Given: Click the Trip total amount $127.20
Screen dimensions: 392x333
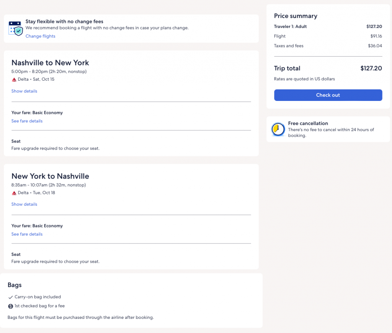Looking at the screenshot, I should coord(371,68).
